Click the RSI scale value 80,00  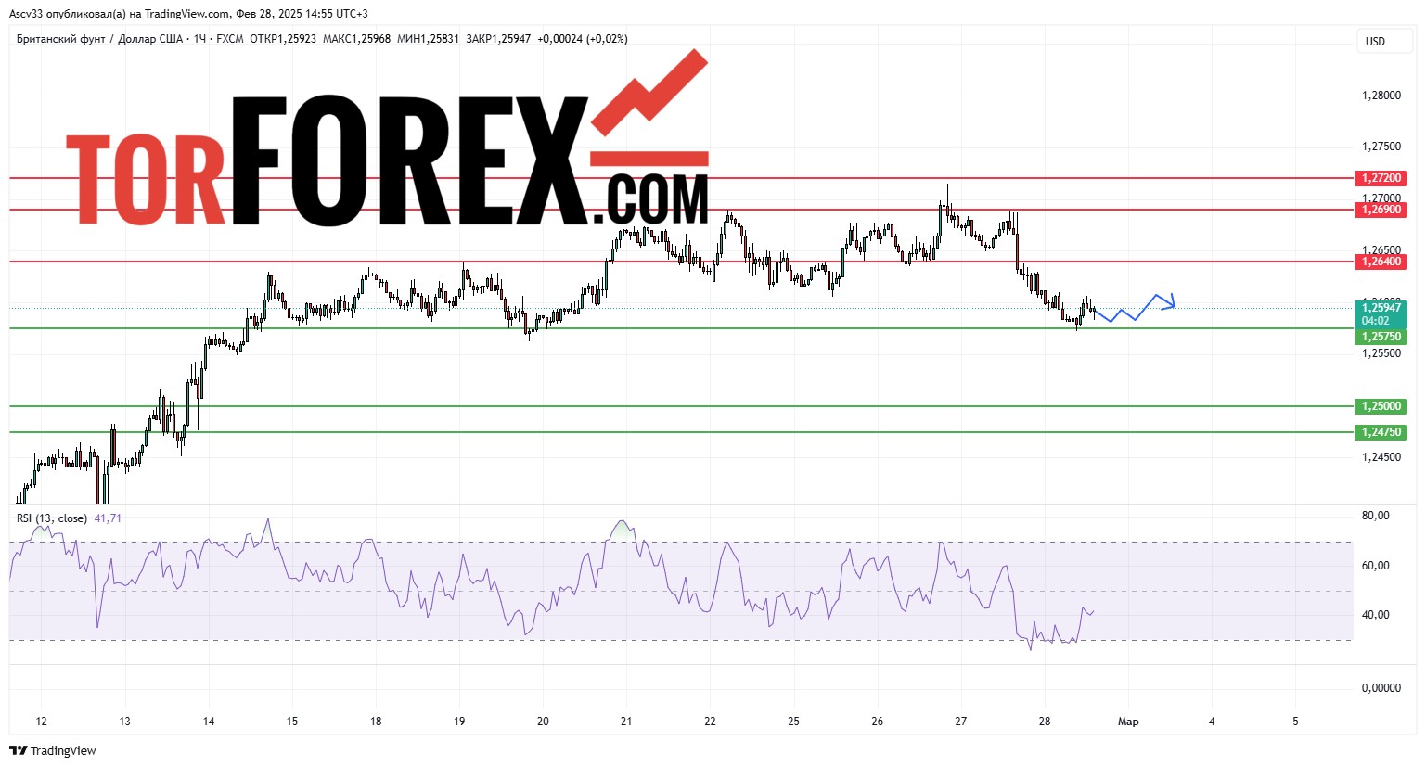click(1375, 516)
